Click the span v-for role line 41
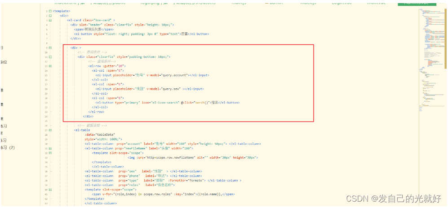The width and height of the screenshot is (448, 207). 163,194
